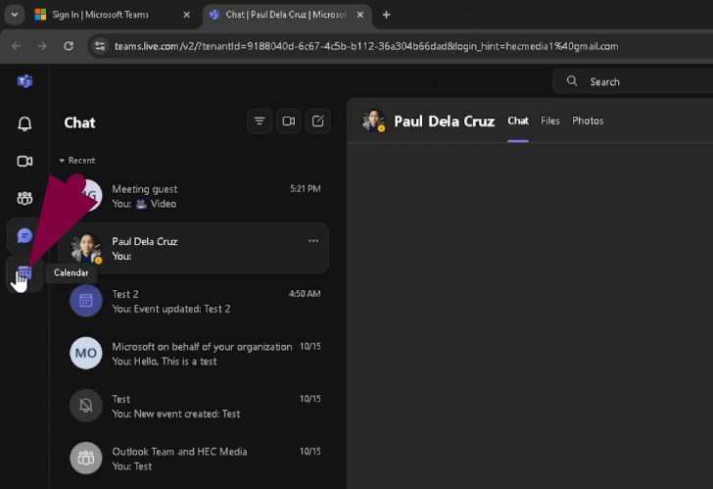This screenshot has height=489, width=713.
Task: Open the Calendar icon in sidebar
Action: (x=24, y=273)
